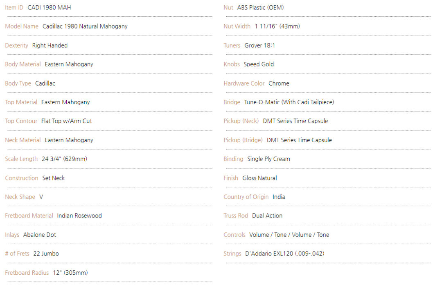The image size is (442, 294).
Task: Select the Model Name Cadillac 1980 Natural Mahogany text
Action: pos(85,27)
